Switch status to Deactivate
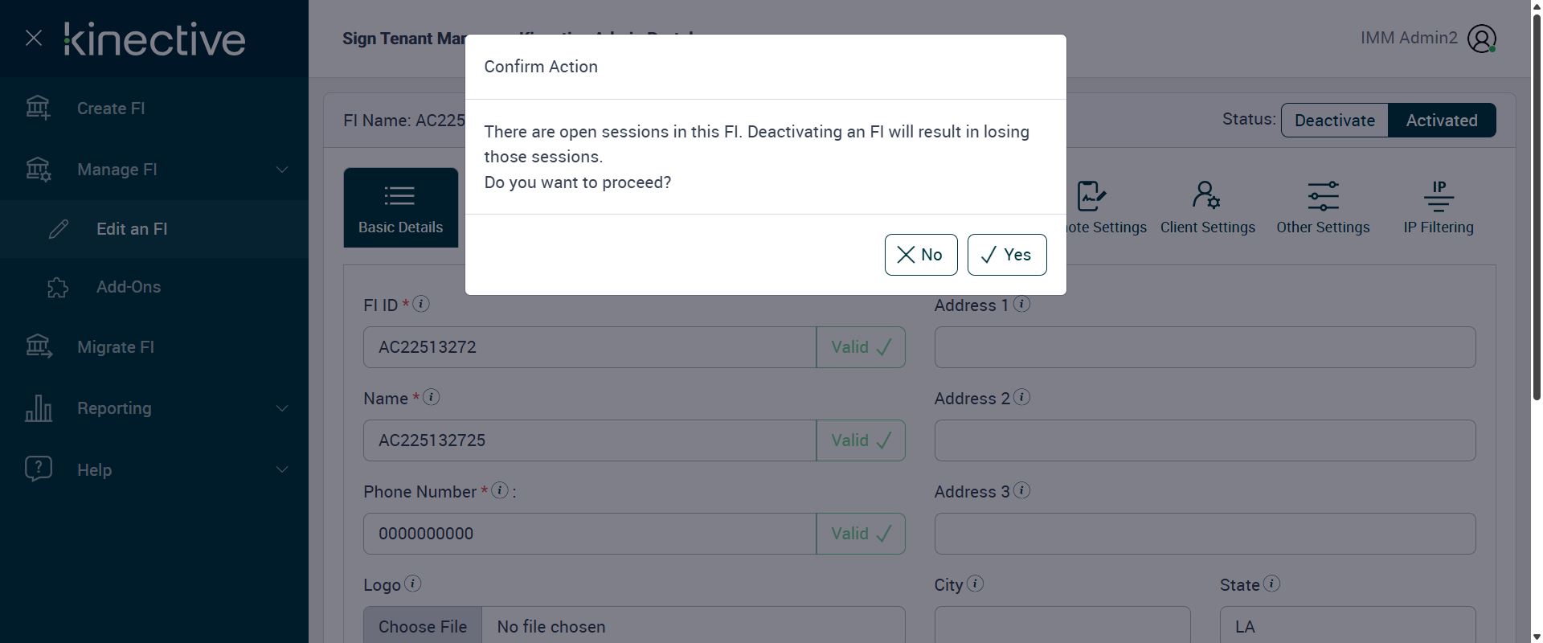The width and height of the screenshot is (1543, 643). (x=1334, y=121)
